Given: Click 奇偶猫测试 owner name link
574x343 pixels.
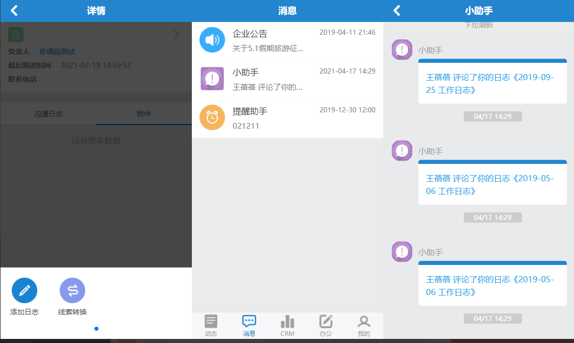Looking at the screenshot, I should [57, 52].
